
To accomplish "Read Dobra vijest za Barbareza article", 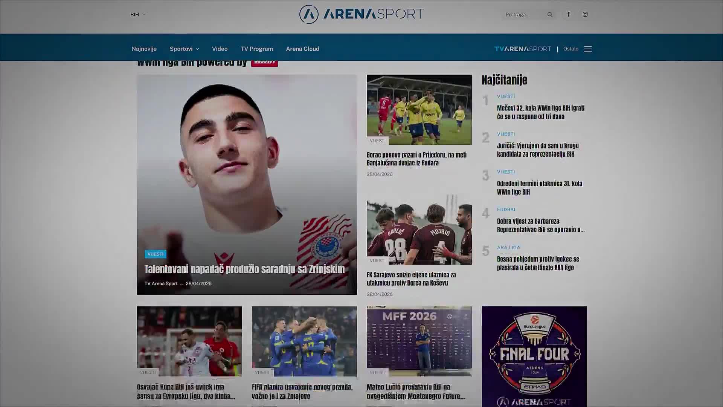I will point(541,225).
